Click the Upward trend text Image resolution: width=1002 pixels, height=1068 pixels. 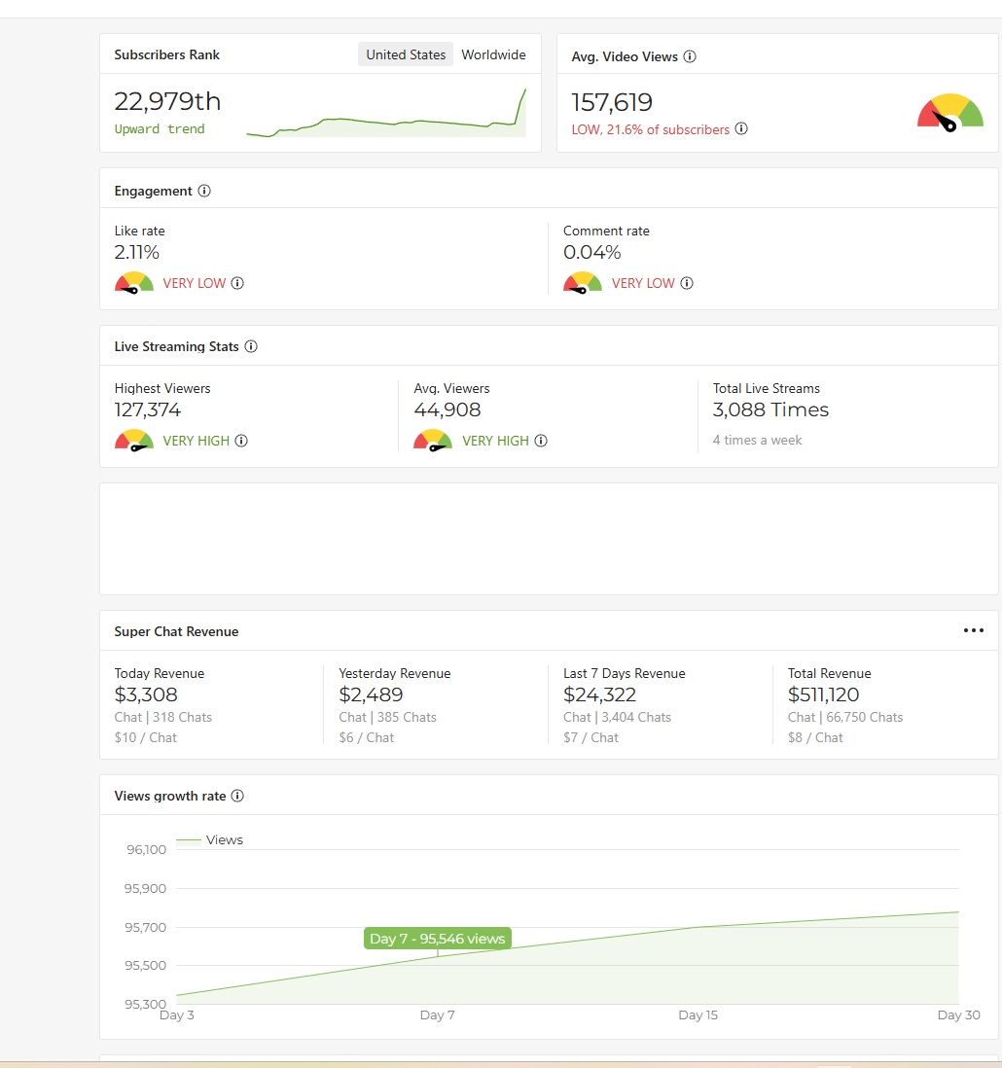(x=160, y=128)
